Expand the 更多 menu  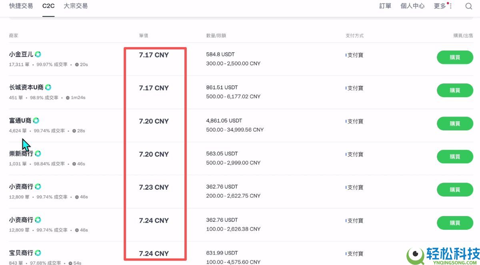click(440, 6)
